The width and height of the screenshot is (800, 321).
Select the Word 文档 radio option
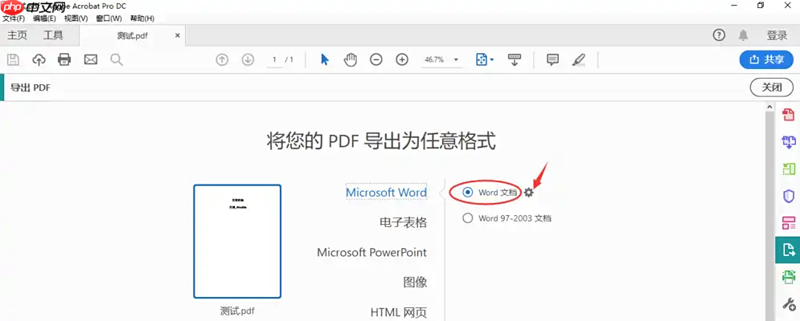pos(467,193)
